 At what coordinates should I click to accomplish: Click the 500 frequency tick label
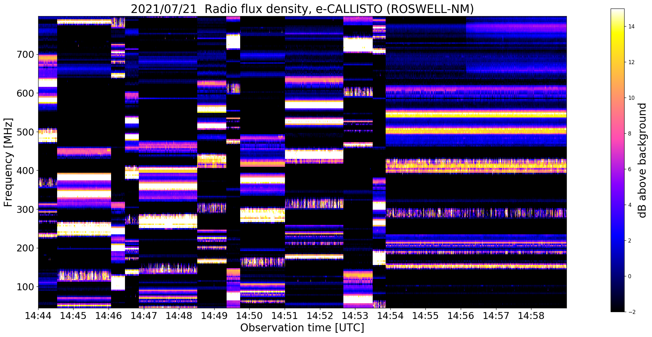coord(25,132)
